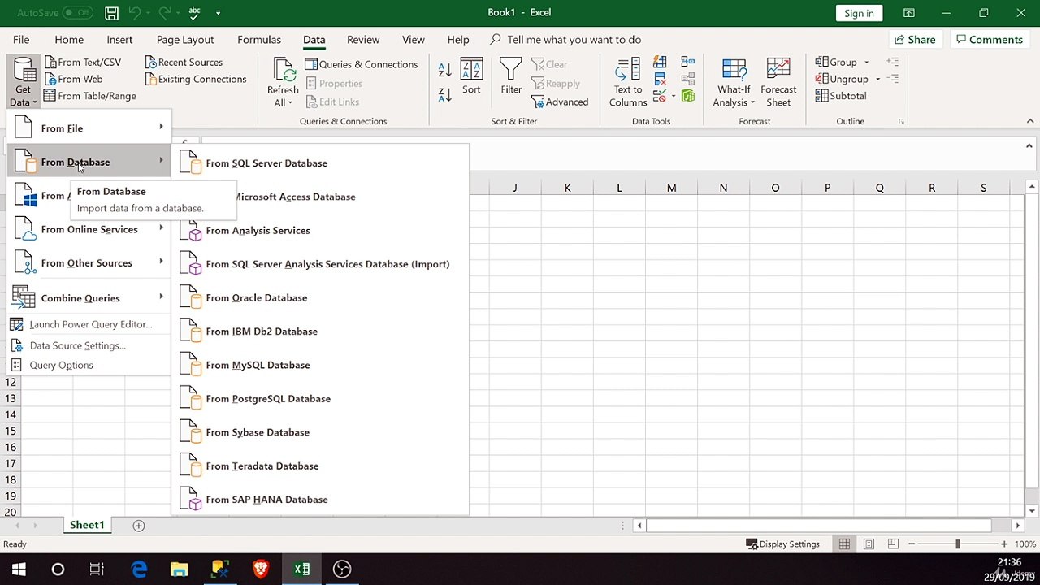
Task: Choose From PostgreSQL Database
Action: (320, 399)
